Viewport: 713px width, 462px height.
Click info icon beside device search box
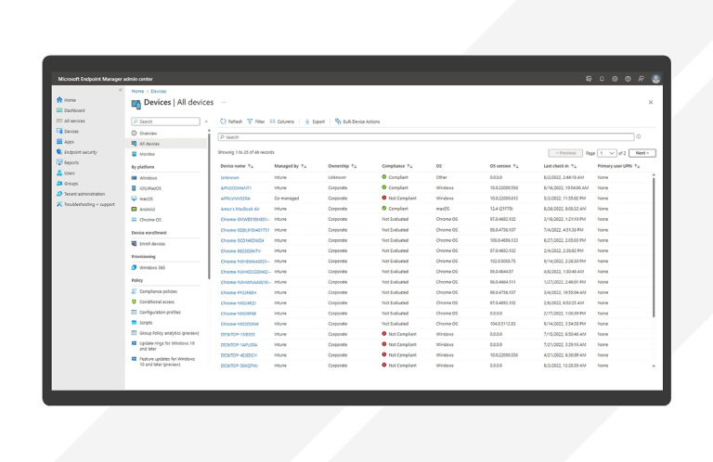pos(639,136)
